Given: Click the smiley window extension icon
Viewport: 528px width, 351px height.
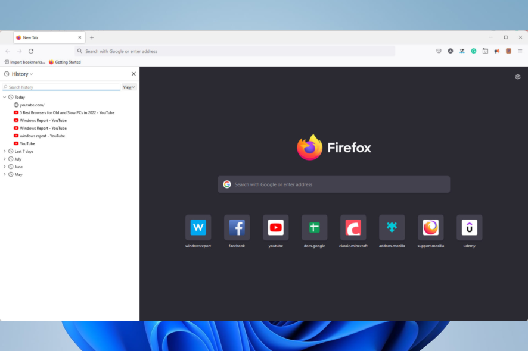Looking at the screenshot, I should [x=485, y=51].
